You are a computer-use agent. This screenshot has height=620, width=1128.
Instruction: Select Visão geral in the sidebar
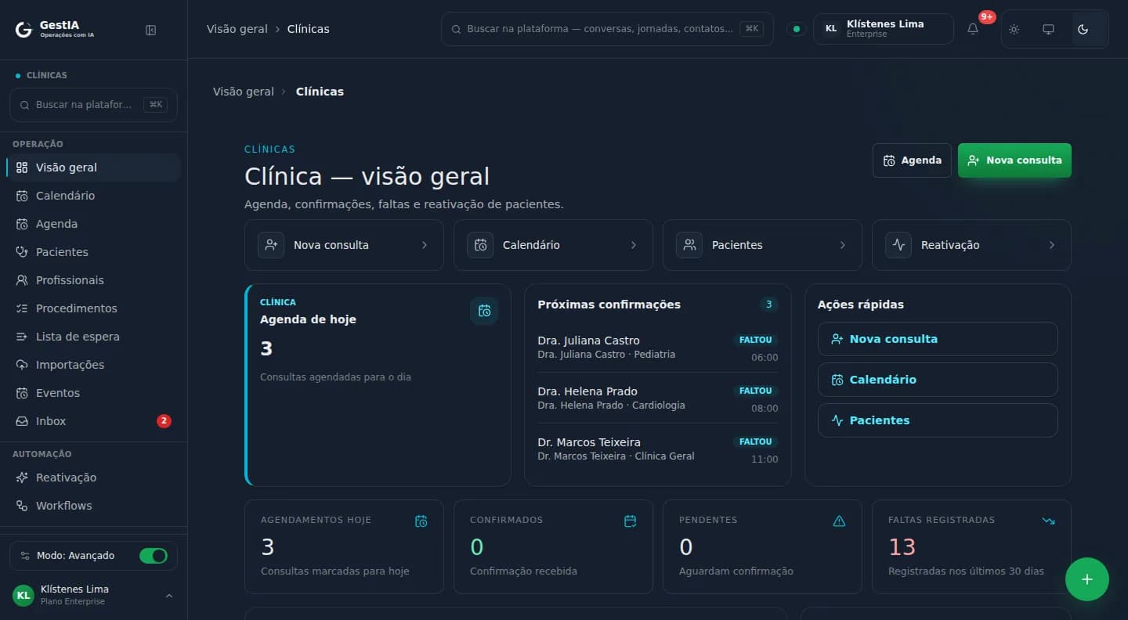[x=93, y=168]
